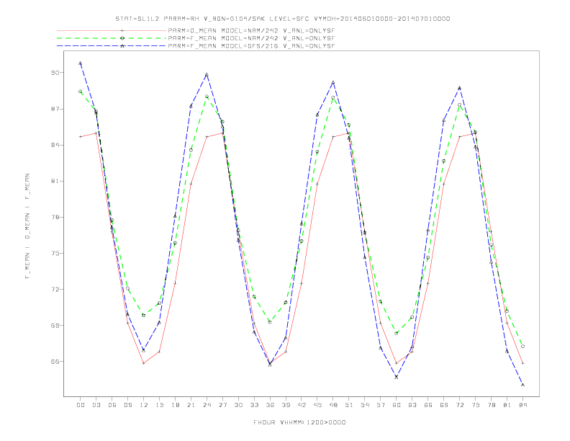
Task: Click the y-axis tick value 84
Action: pyautogui.click(x=55, y=145)
